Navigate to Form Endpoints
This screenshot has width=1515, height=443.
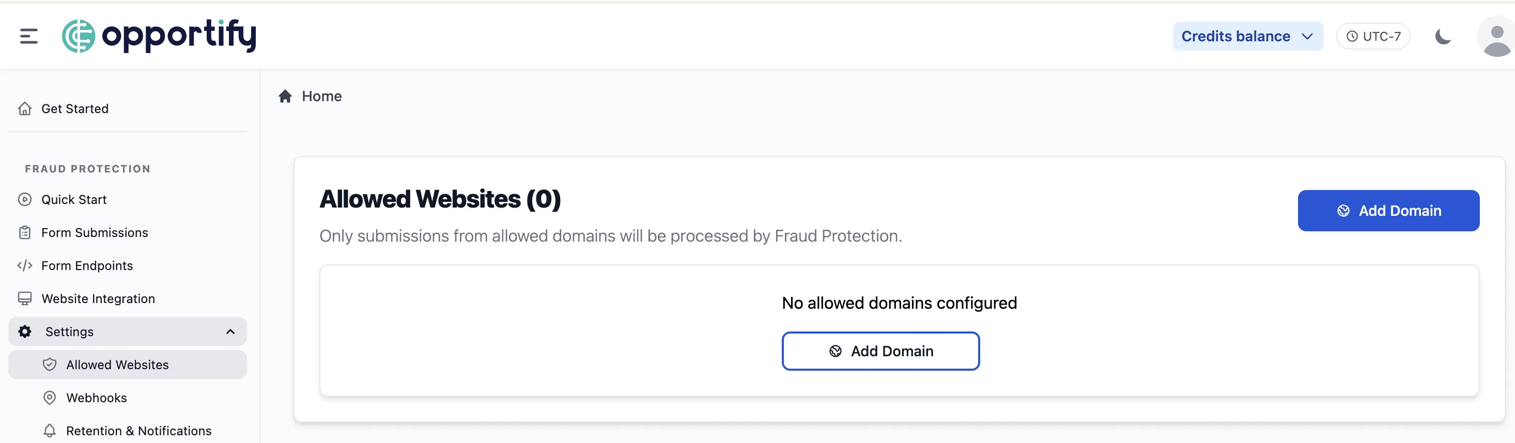point(86,265)
